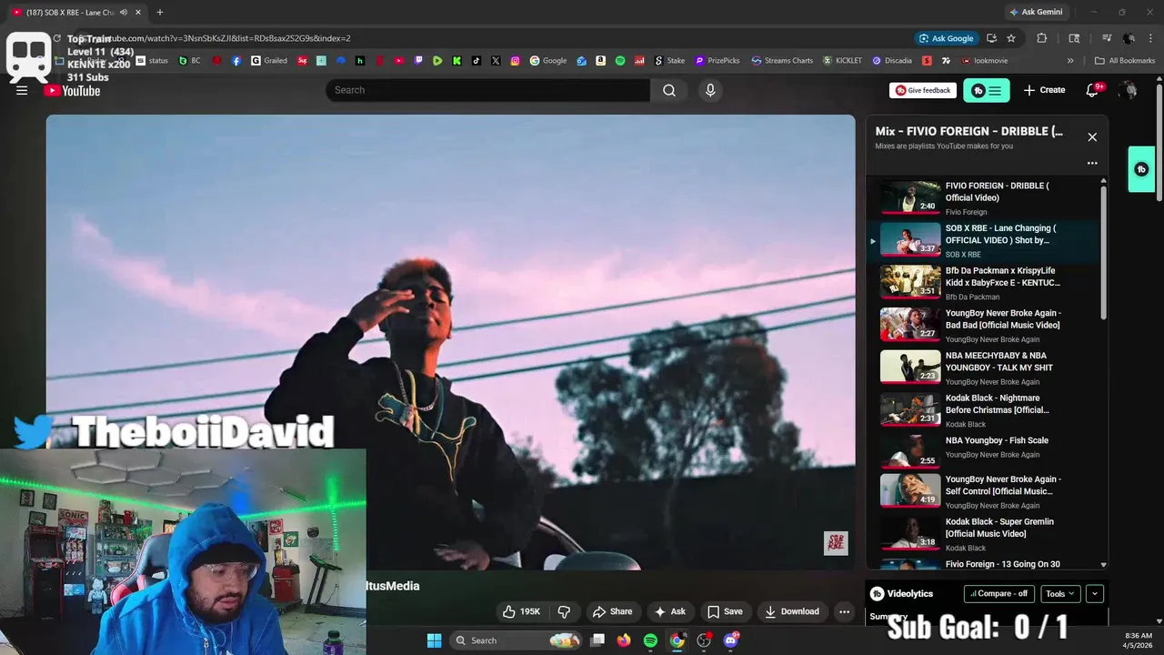Open the Grailed bookmark
Screen dimensions: 1164x655
[x=269, y=61]
